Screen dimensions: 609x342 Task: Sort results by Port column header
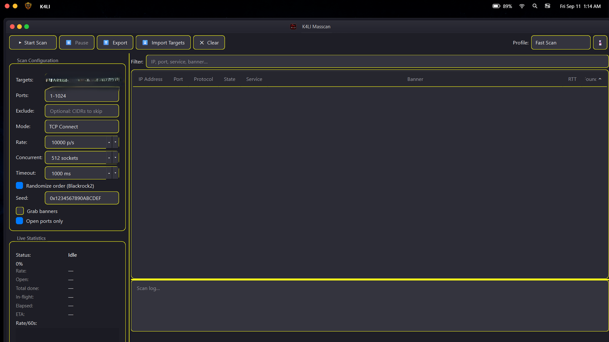178,79
